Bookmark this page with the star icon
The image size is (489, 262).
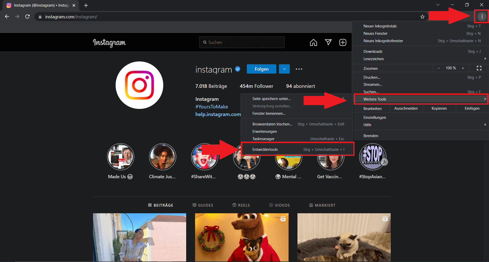coord(422,17)
